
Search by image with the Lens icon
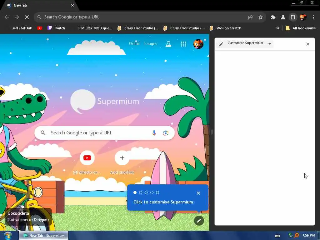[166, 133]
